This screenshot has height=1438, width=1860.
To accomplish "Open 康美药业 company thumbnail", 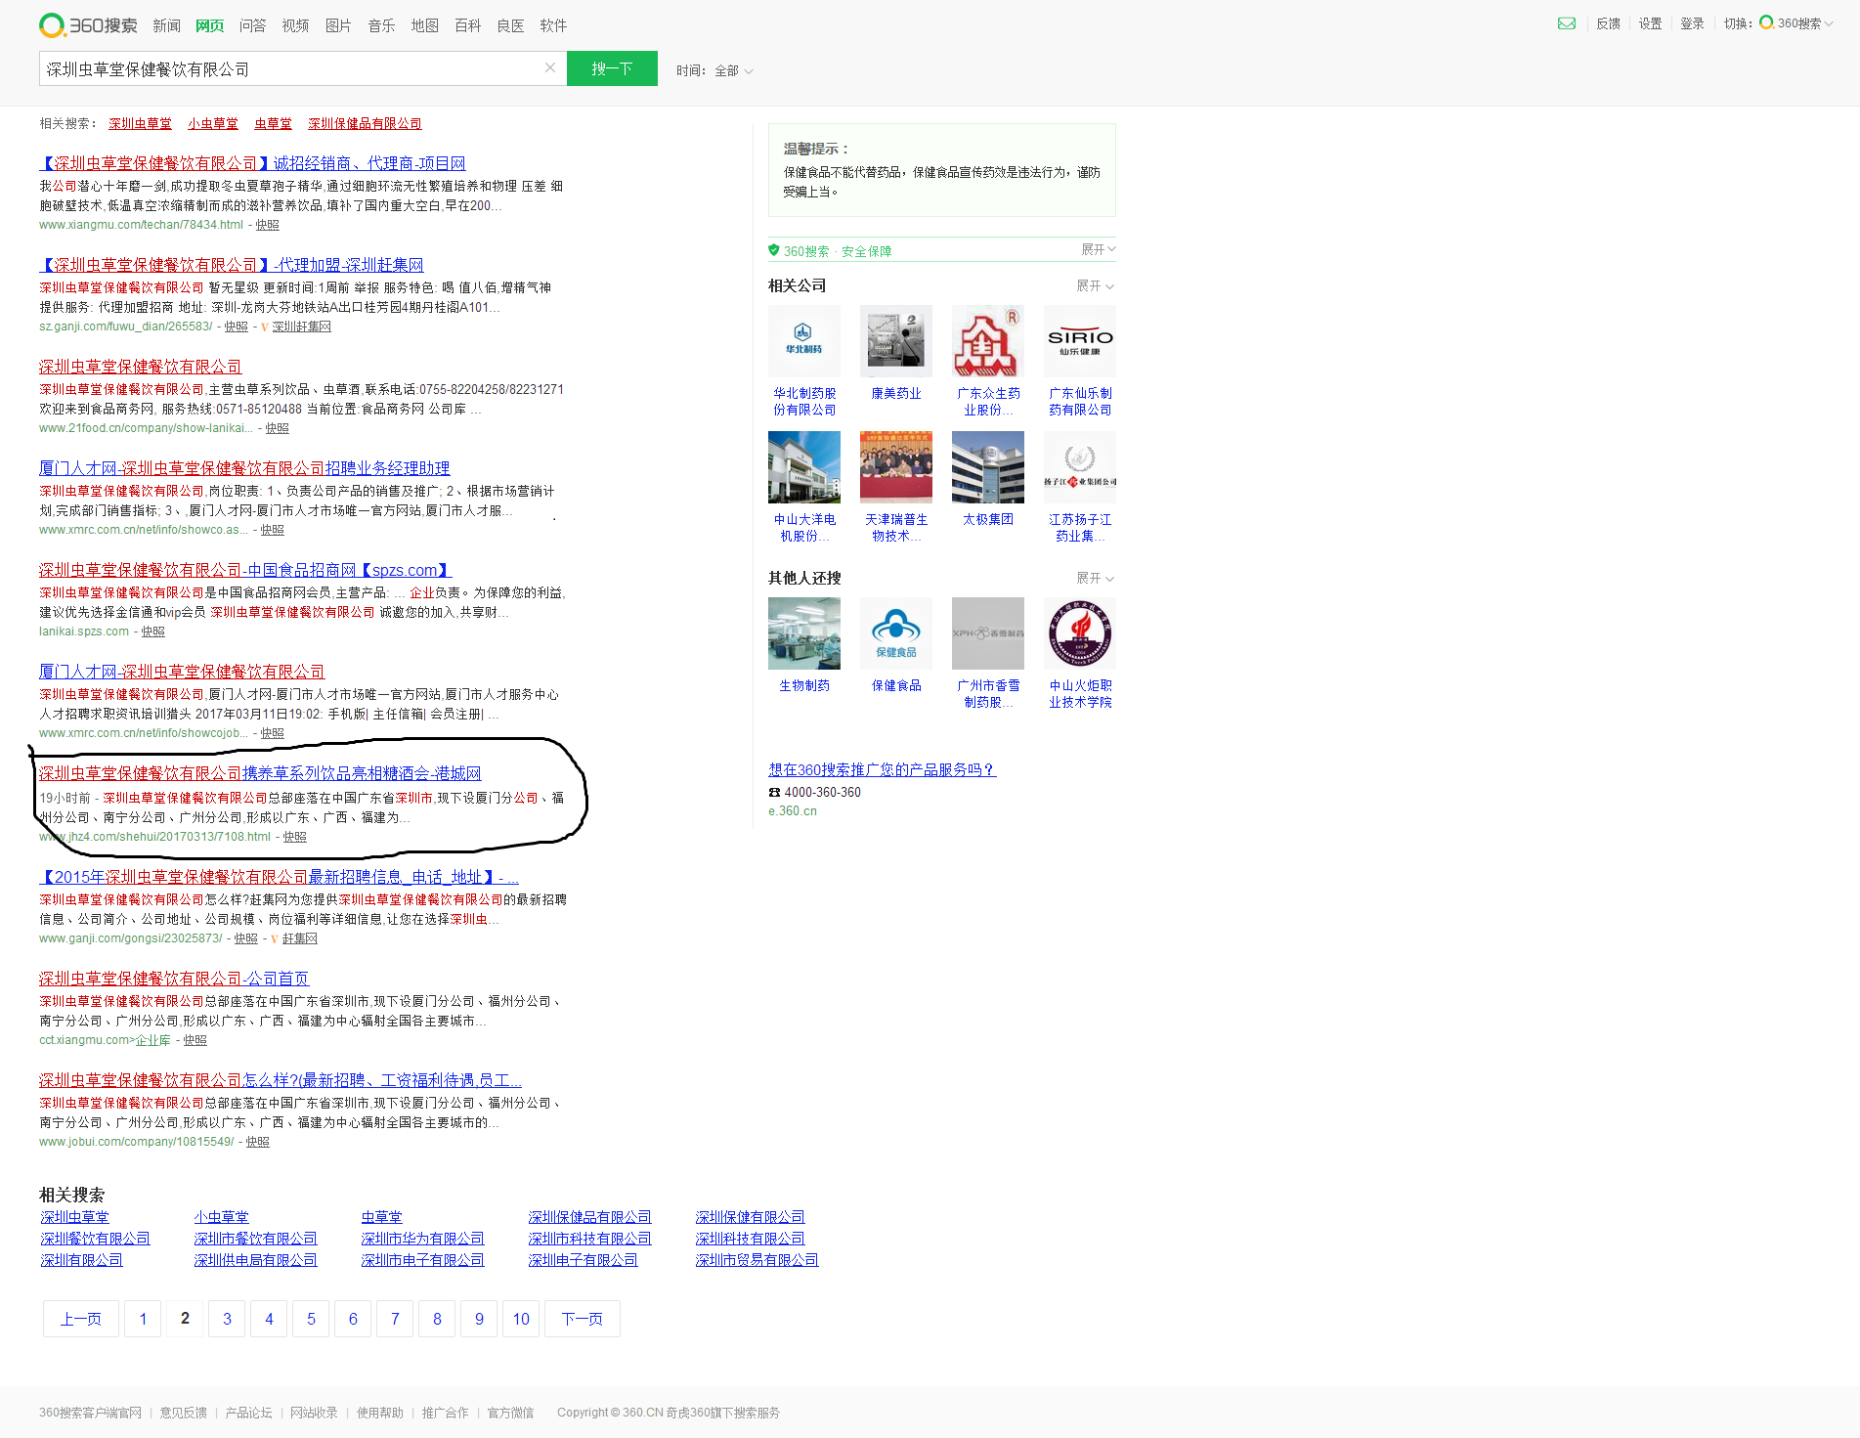I will click(x=896, y=341).
